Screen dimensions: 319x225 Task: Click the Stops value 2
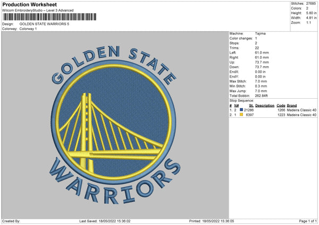256,44
